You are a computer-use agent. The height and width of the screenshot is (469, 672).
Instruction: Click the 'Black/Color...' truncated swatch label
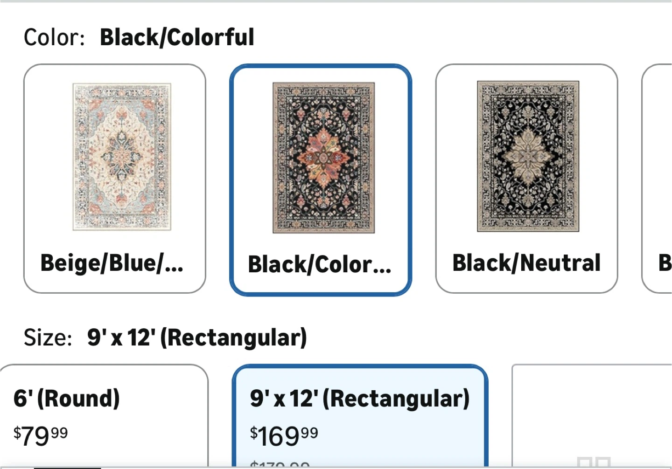click(320, 264)
